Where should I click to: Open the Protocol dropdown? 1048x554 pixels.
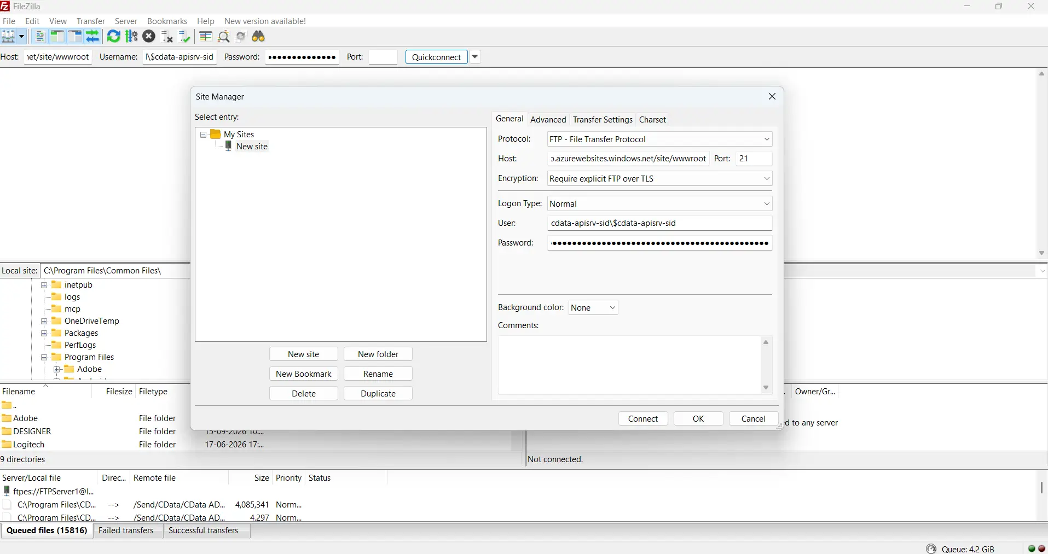pyautogui.click(x=659, y=139)
